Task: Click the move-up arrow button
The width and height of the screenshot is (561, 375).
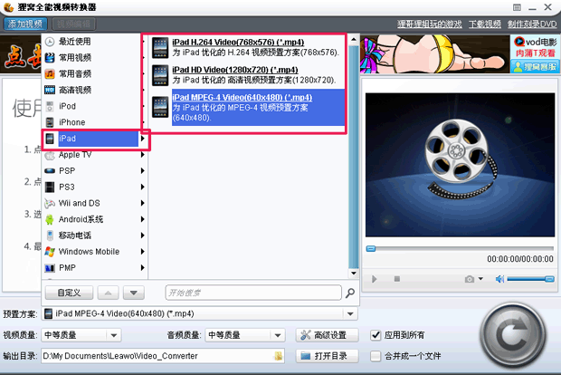Action: click(108, 293)
